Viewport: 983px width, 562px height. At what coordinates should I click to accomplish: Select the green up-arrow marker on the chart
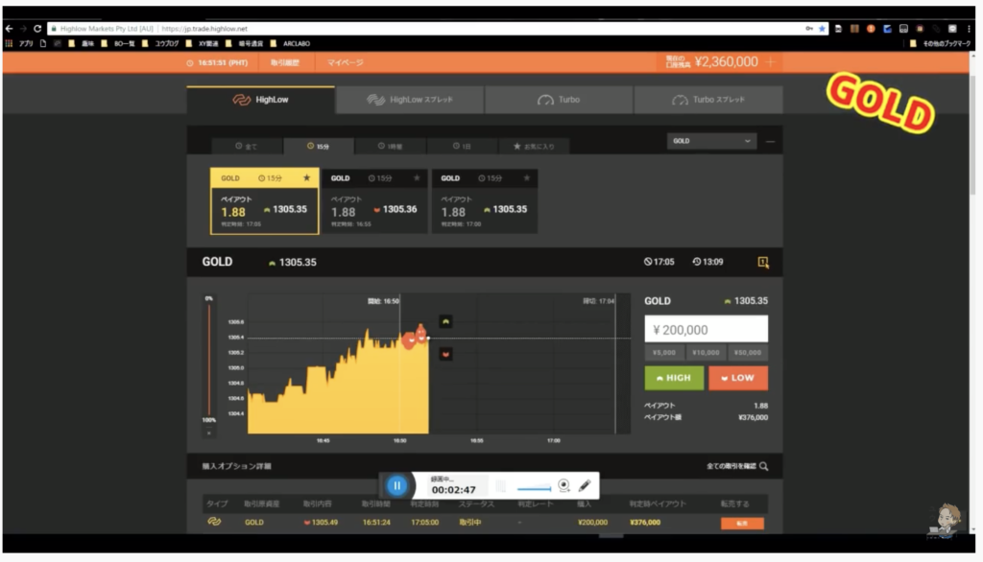pos(445,321)
